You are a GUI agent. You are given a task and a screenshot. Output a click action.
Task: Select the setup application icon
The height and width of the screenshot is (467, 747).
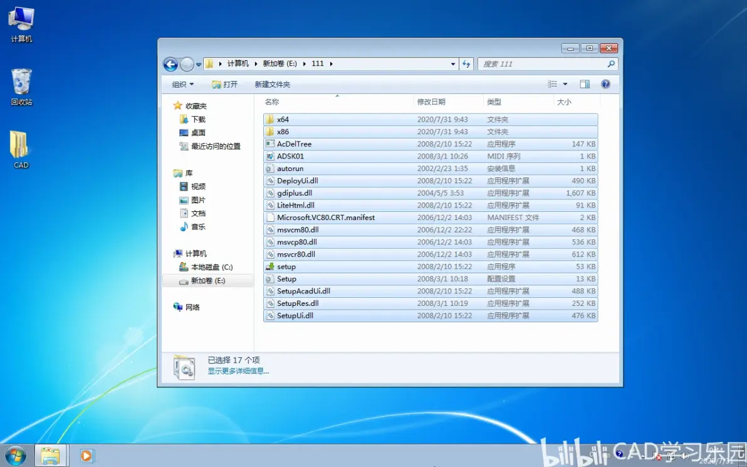pos(270,266)
